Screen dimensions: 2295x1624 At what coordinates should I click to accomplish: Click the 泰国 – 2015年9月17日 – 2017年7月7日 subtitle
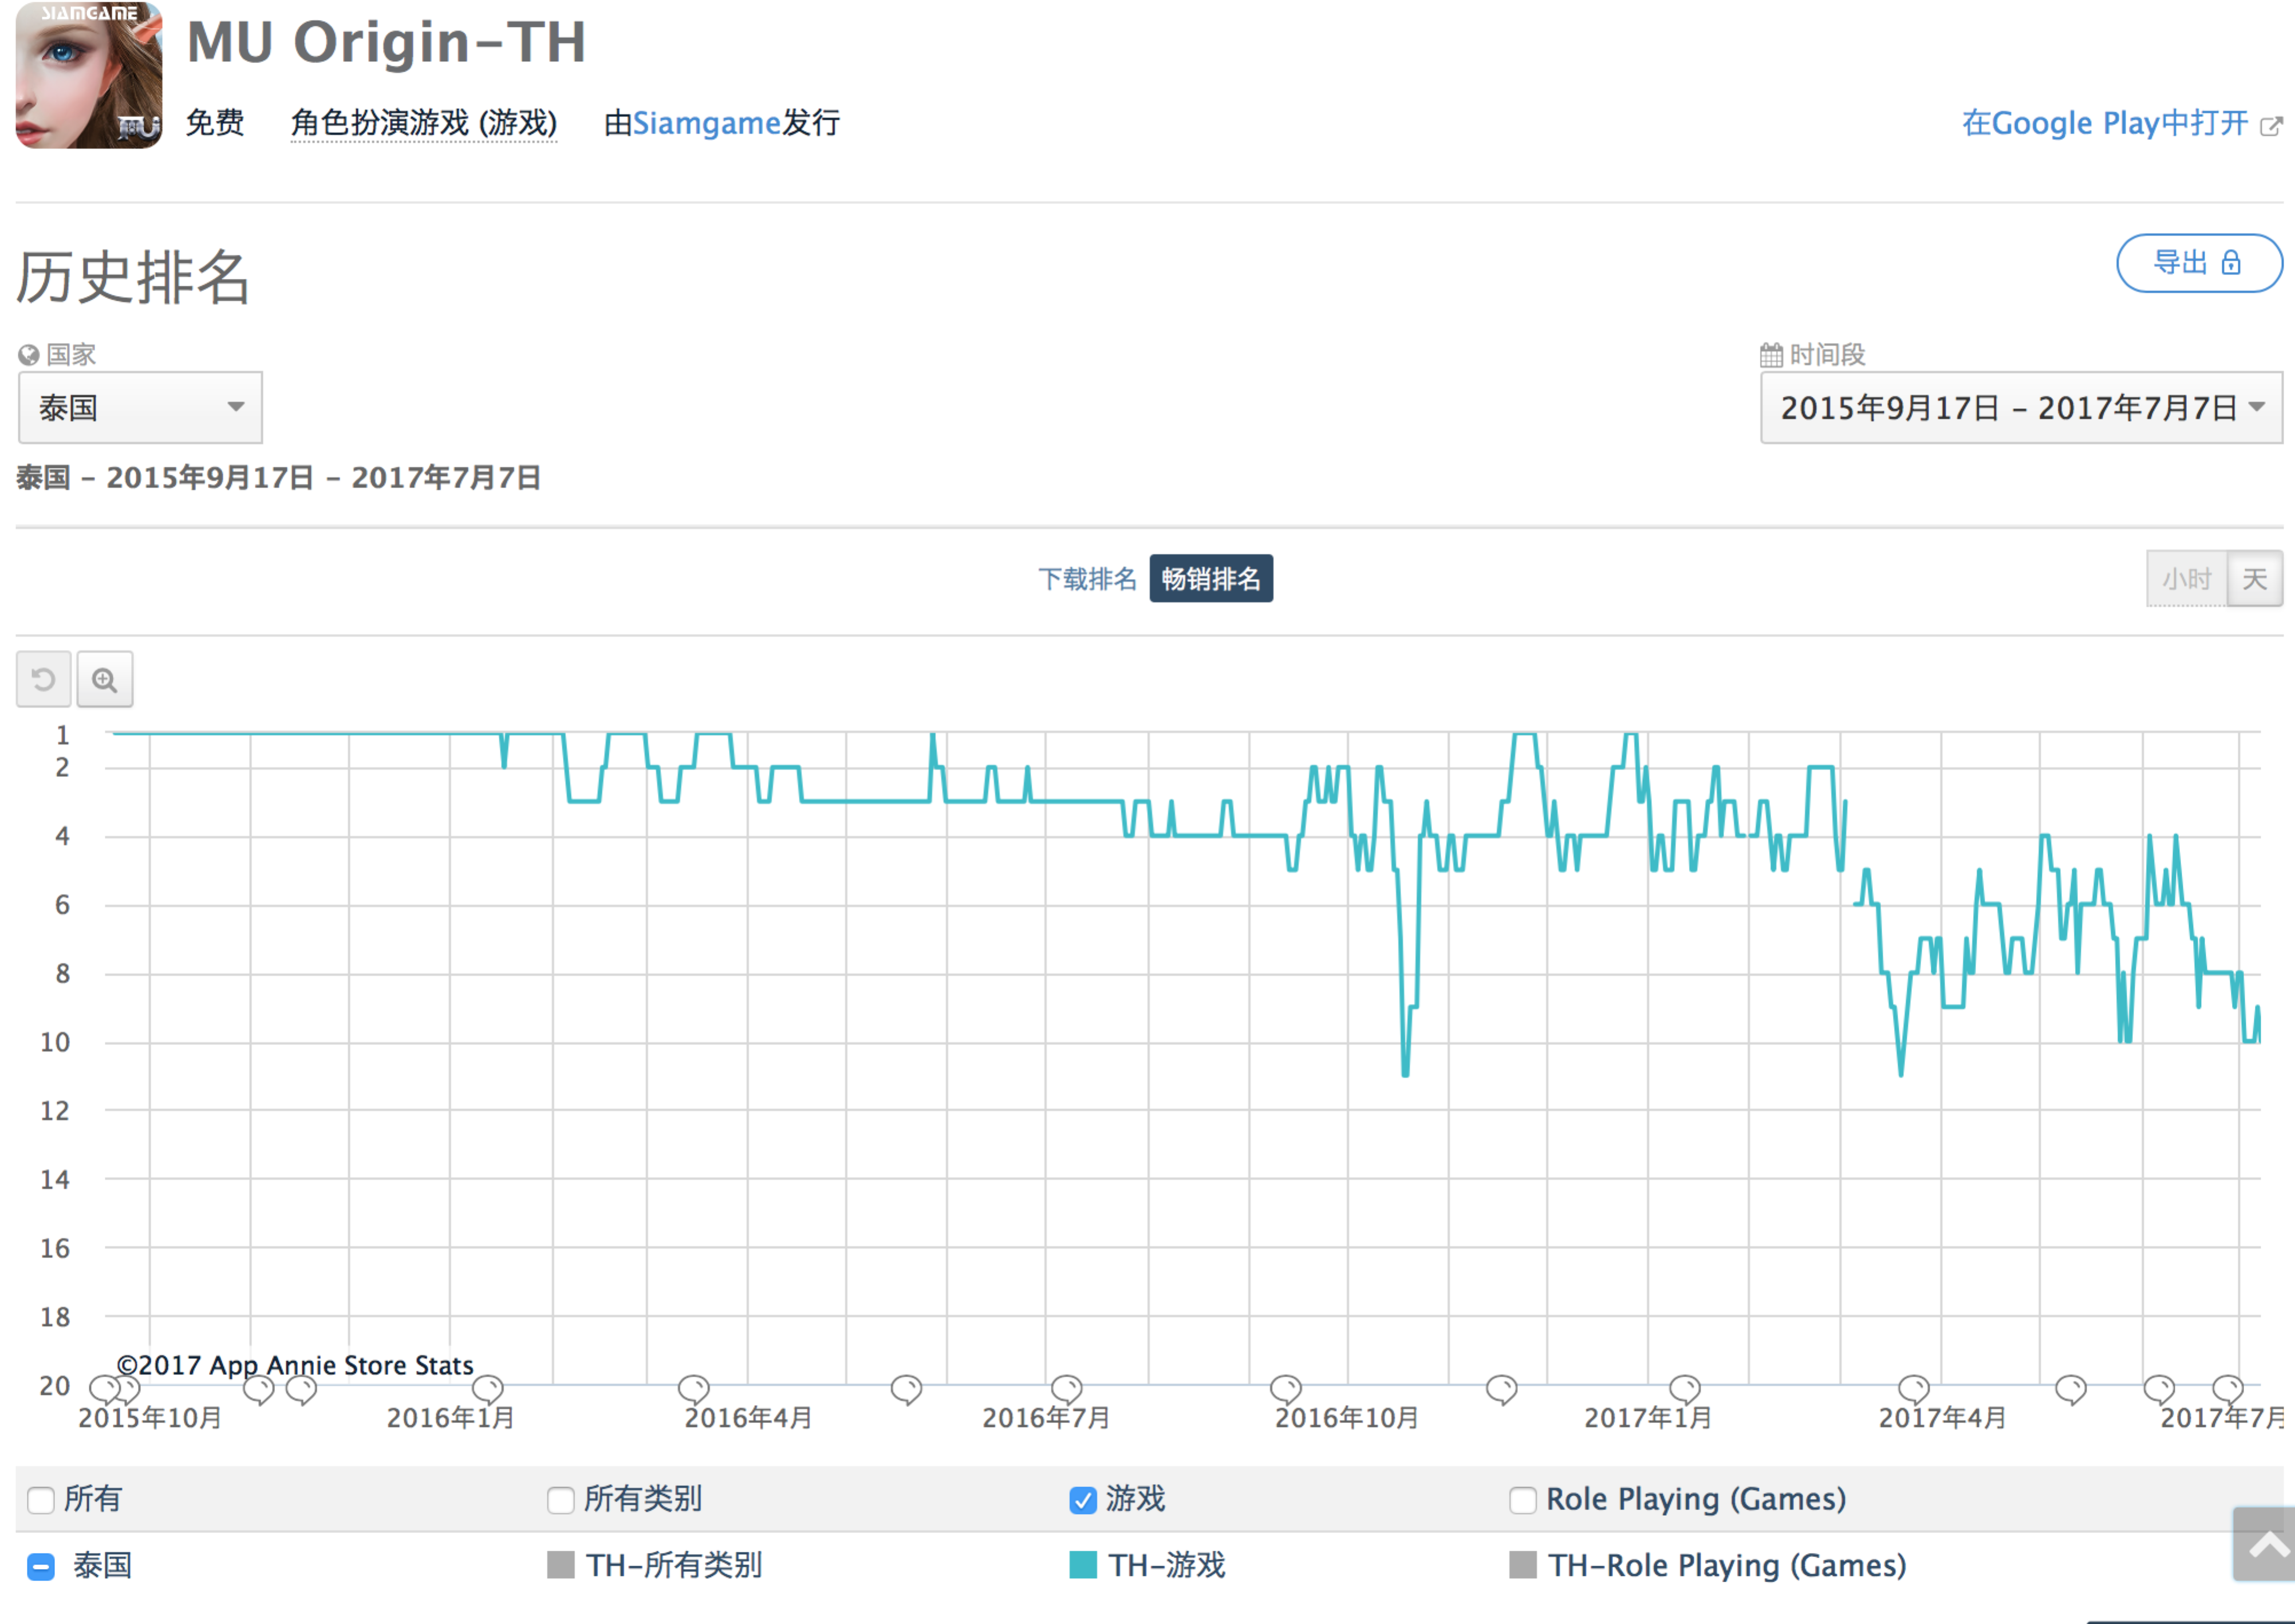click(x=279, y=478)
